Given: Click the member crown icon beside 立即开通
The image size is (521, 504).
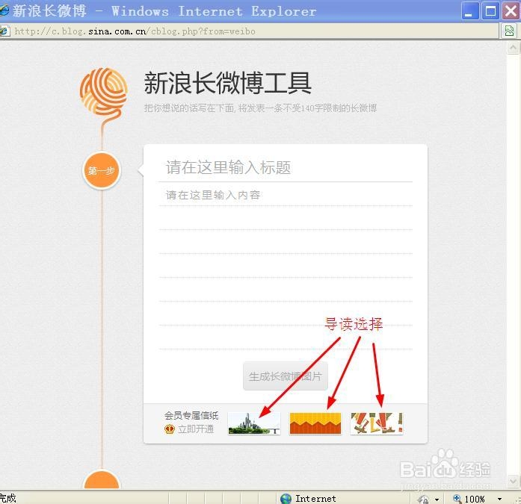Looking at the screenshot, I should (170, 429).
